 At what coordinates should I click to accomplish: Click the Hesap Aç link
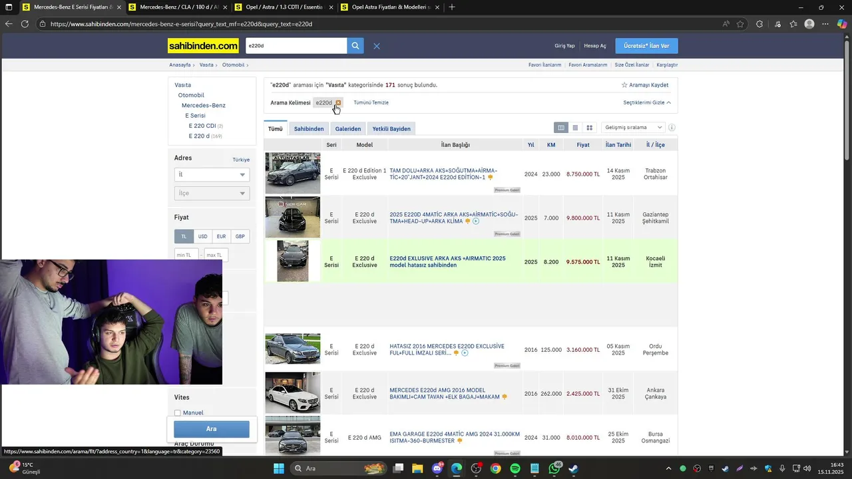(595, 46)
